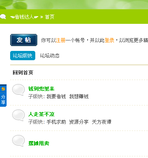Click the 发帖 post button
Viewport: 148px width, 158px height.
(x=24, y=40)
